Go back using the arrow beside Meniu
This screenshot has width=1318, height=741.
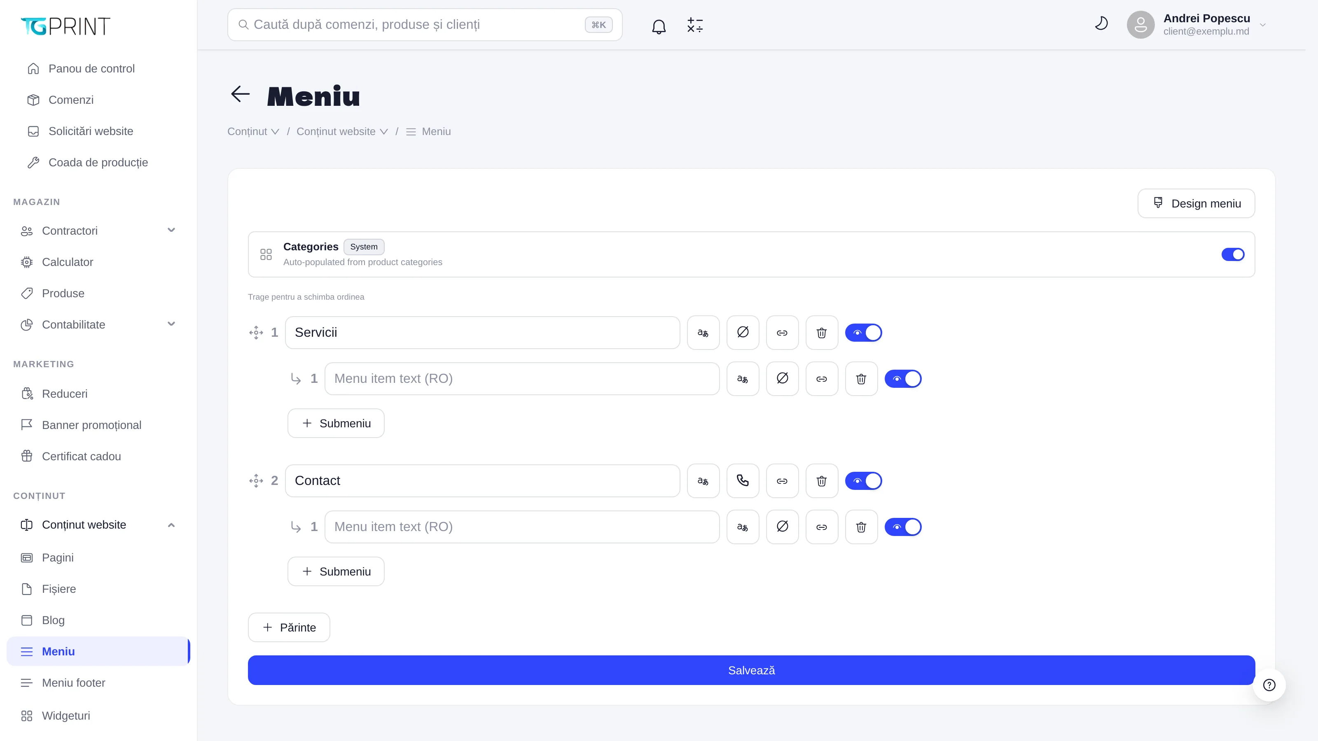click(x=240, y=94)
